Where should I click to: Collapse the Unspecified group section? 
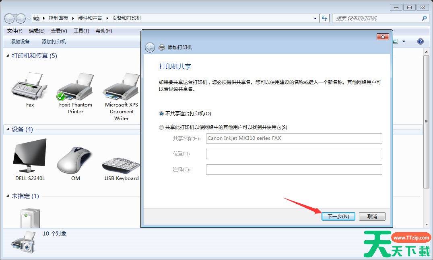(x=8, y=196)
